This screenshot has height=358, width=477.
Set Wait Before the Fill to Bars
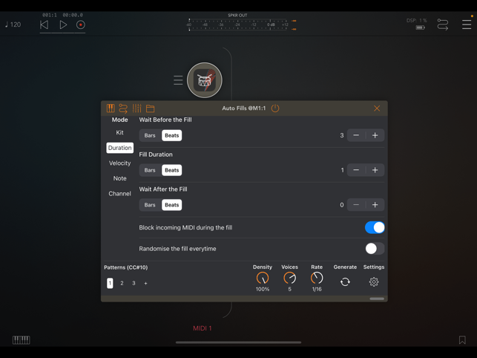pos(150,136)
